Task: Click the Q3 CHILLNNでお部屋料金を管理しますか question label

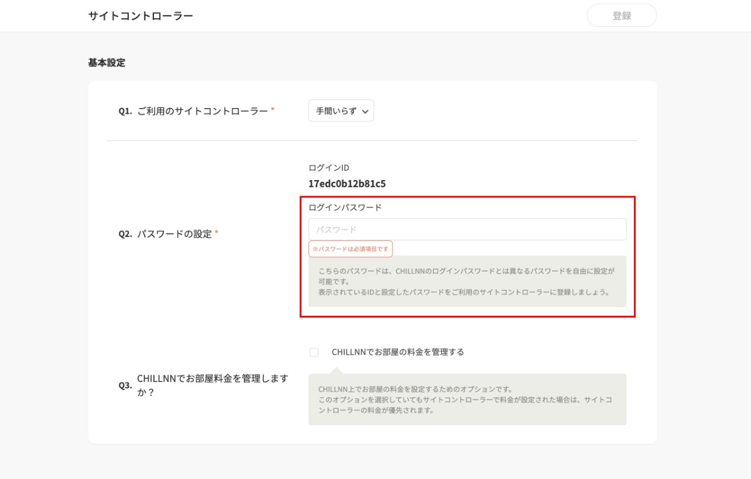Action: [212, 385]
